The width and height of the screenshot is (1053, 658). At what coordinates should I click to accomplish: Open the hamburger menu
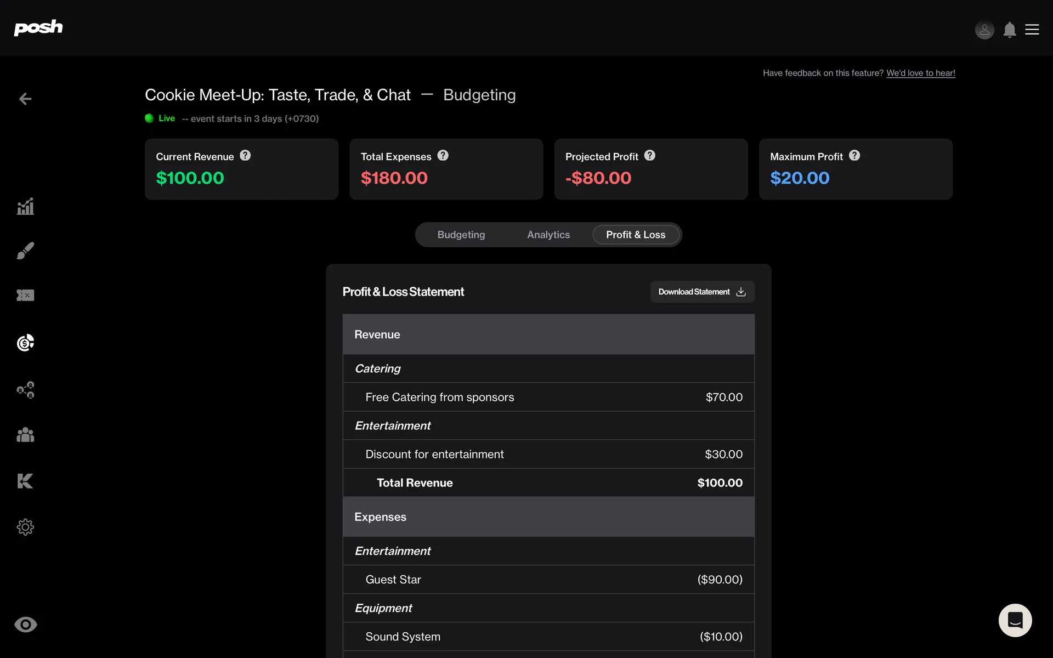pos(1032,30)
